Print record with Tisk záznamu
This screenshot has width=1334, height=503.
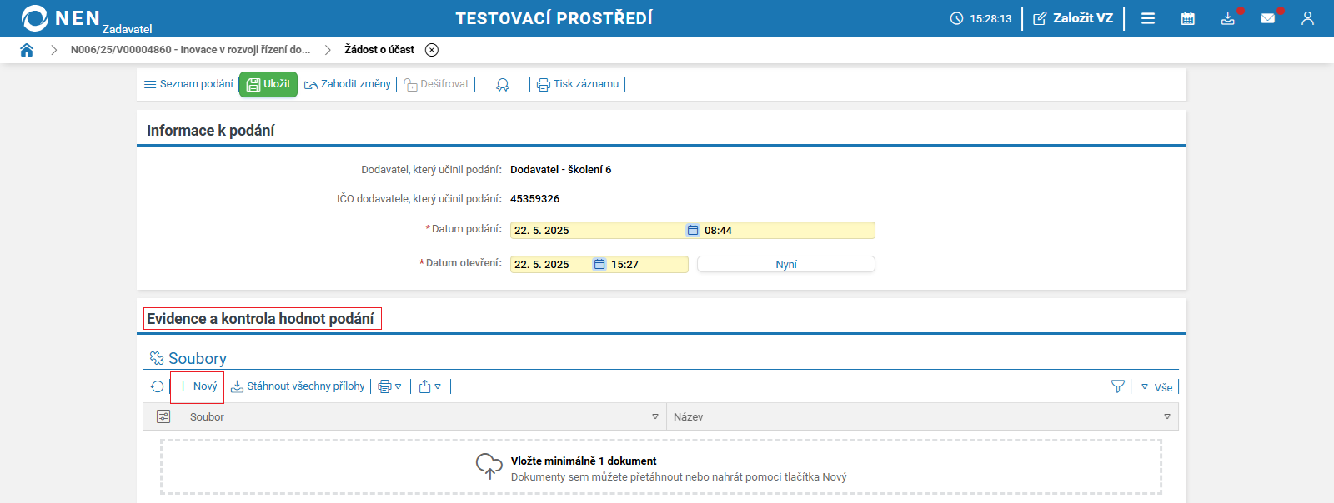tap(578, 84)
